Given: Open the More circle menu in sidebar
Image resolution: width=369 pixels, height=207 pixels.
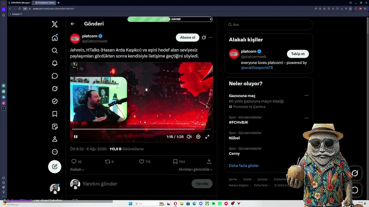Looking at the screenshot, I should tap(55, 152).
